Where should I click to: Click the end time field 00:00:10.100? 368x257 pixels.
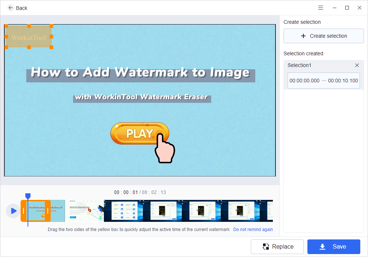(x=343, y=81)
